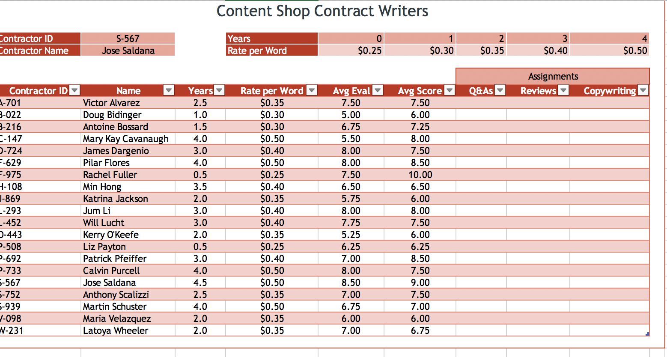Click the Contractor Name value Jose Saldana
Viewport: 667px width, 357px height.
pos(128,50)
